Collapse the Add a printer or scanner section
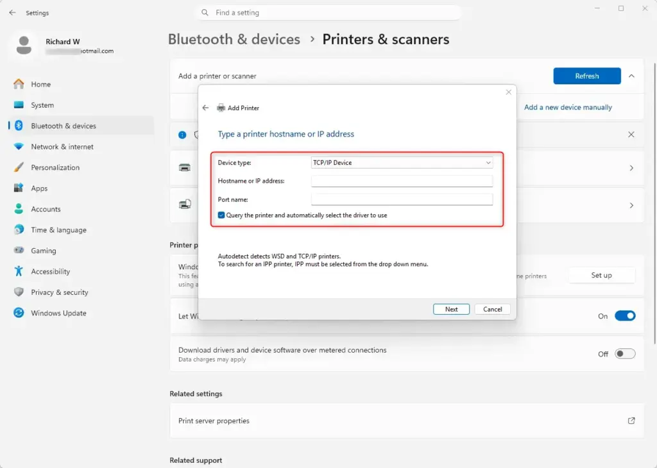Viewport: 657px width, 468px height. [x=631, y=76]
